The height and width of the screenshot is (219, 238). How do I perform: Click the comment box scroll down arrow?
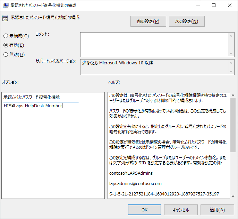(231, 54)
